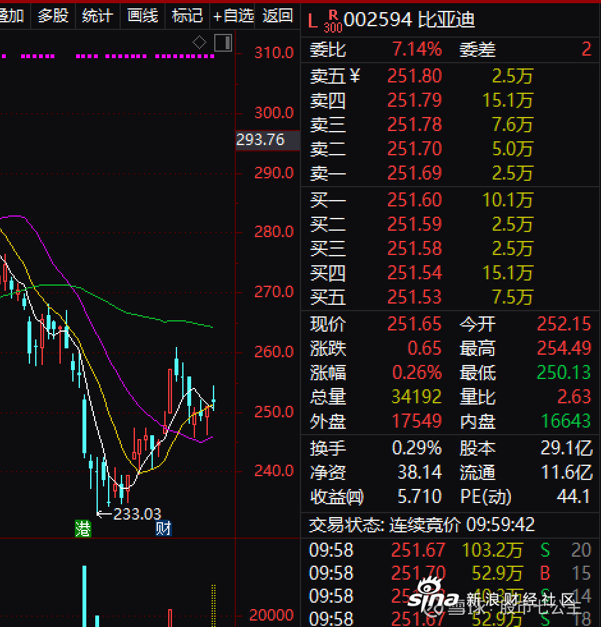Click 买二 price 251.59
Image resolution: width=601 pixels, height=627 pixels.
(x=414, y=224)
